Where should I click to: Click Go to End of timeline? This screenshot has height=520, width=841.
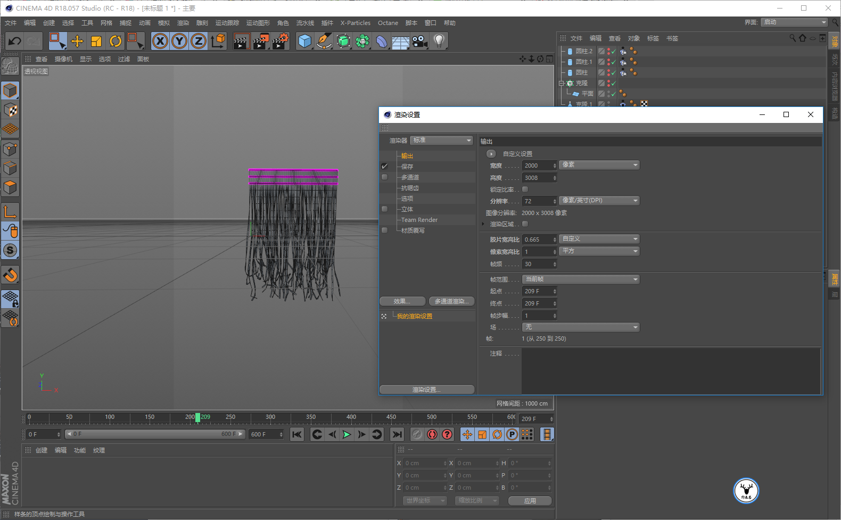pyautogui.click(x=397, y=434)
